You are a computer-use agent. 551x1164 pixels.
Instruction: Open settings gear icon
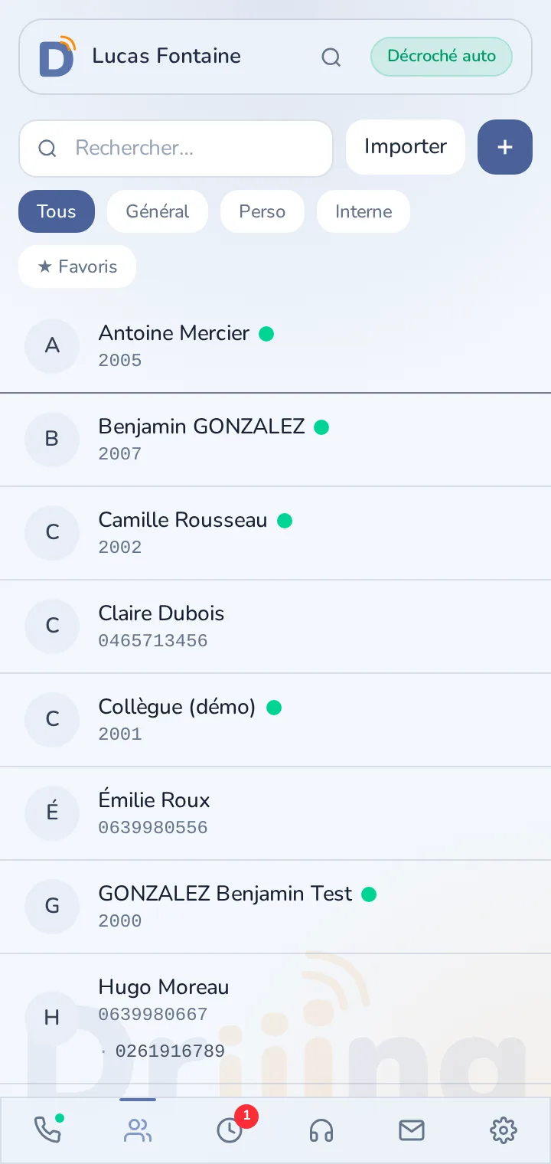coord(503,1130)
